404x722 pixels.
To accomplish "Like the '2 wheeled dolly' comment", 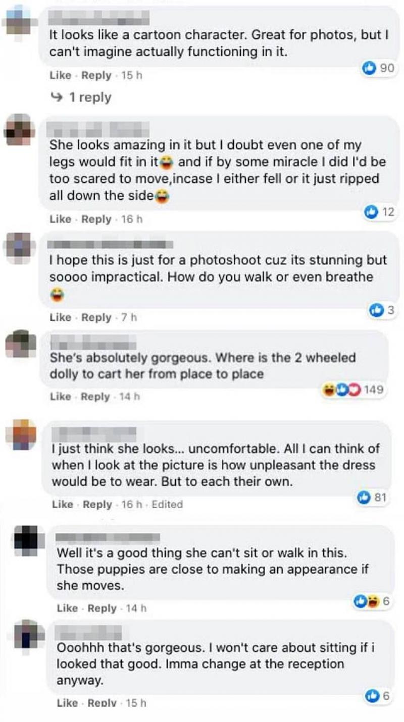I will click(x=60, y=397).
